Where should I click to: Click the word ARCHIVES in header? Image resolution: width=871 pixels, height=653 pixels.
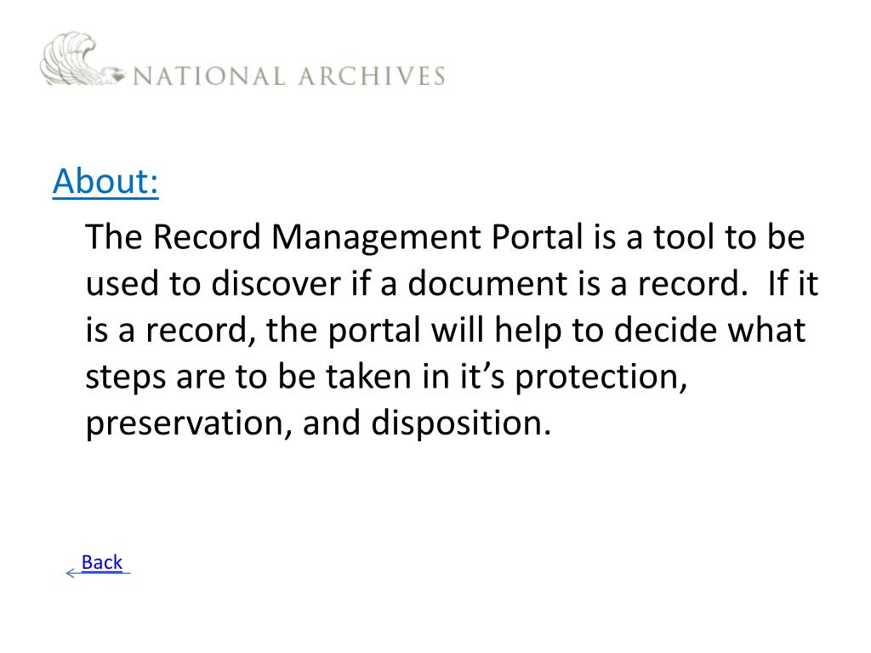click(371, 76)
